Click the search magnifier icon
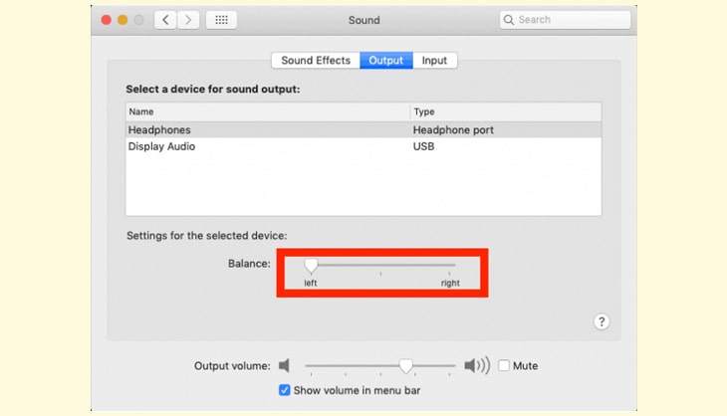 coord(509,20)
